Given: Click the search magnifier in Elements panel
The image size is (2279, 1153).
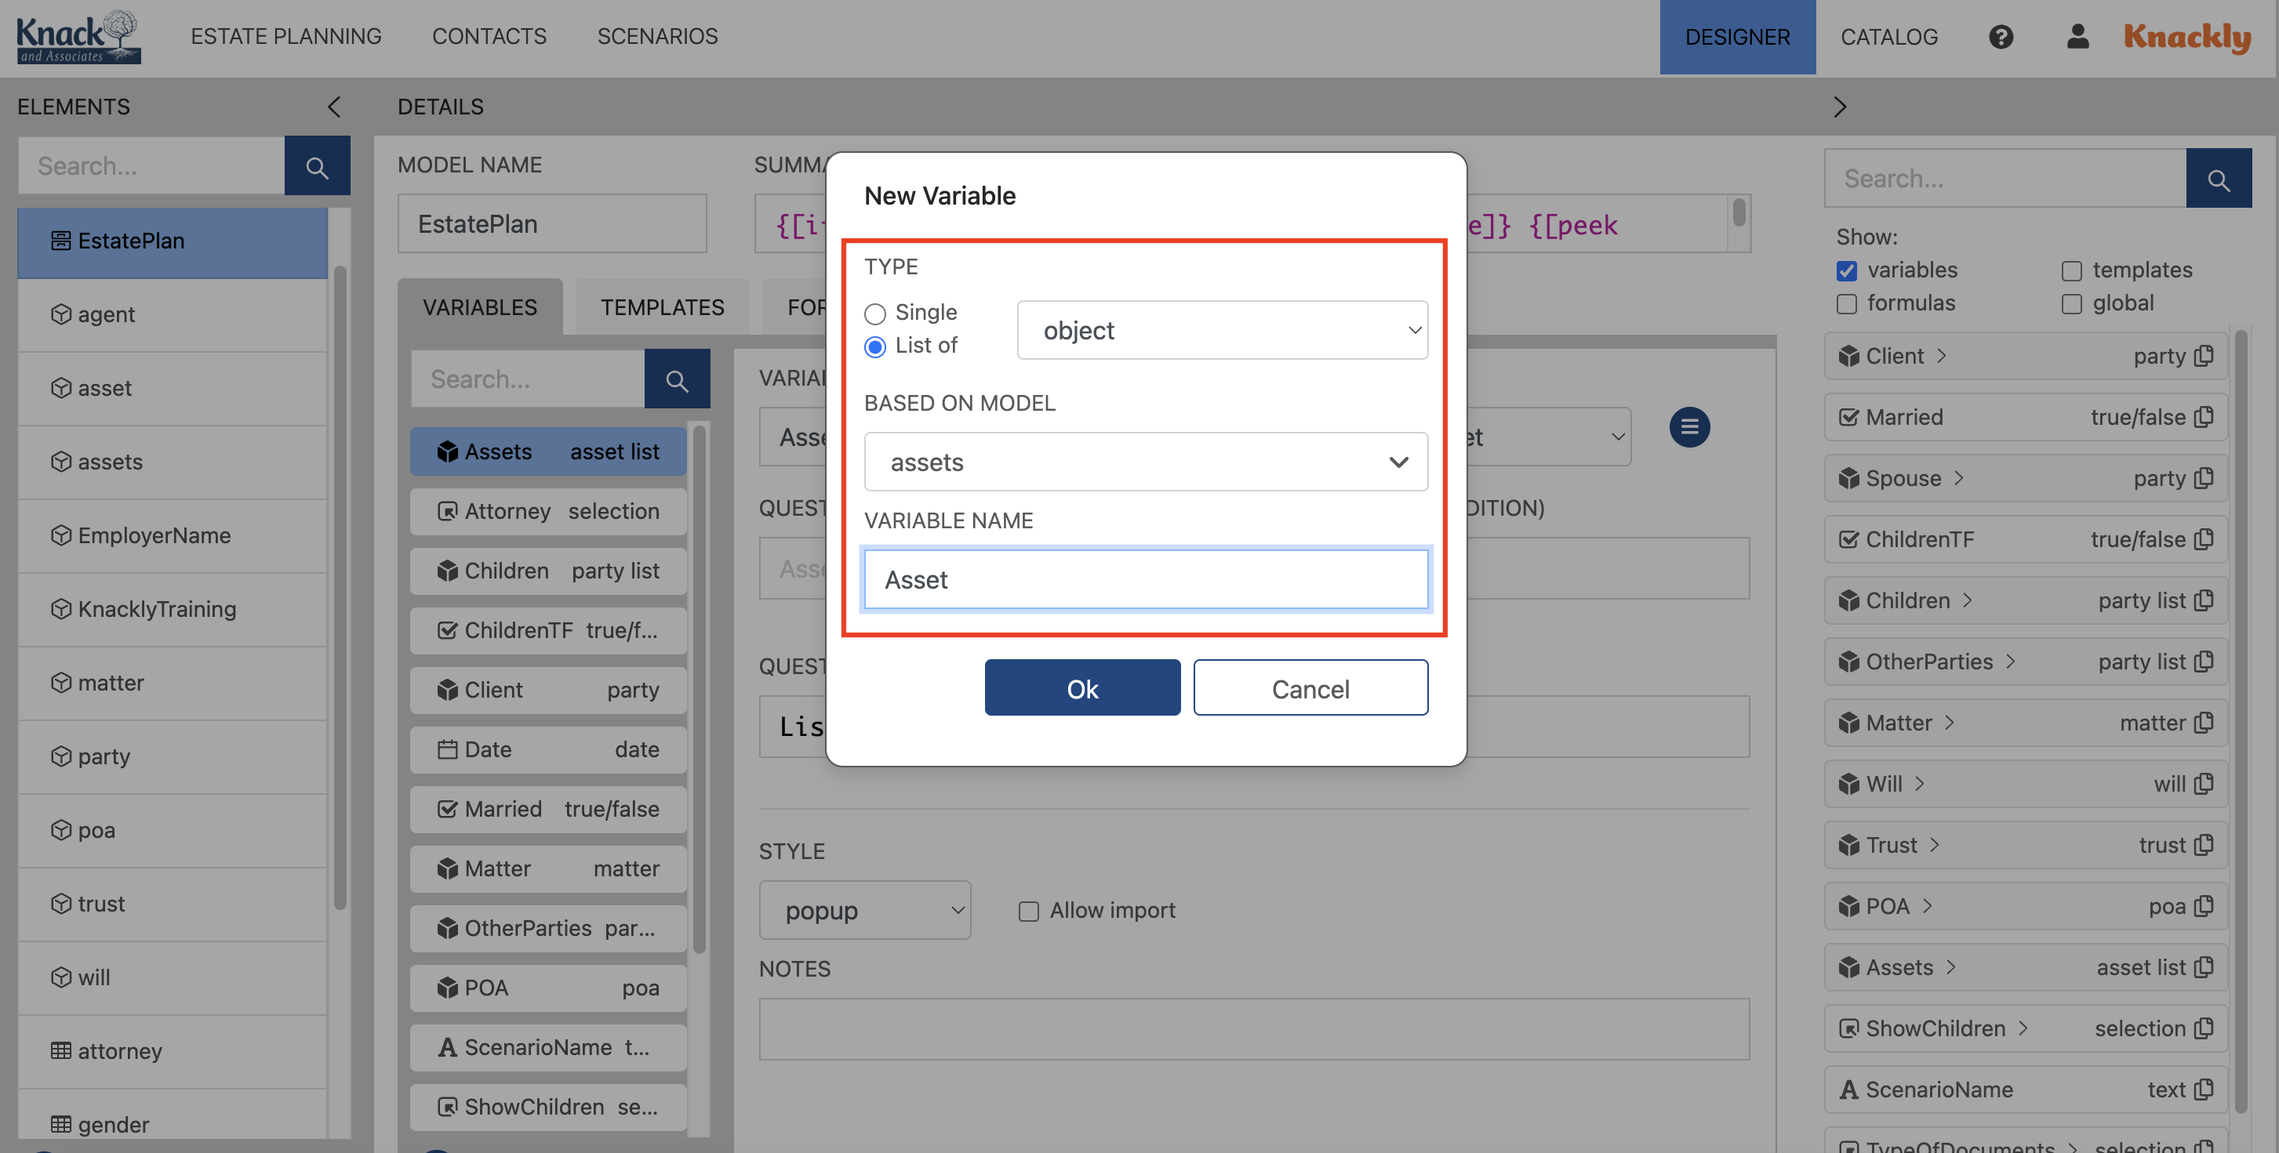Looking at the screenshot, I should click(317, 165).
